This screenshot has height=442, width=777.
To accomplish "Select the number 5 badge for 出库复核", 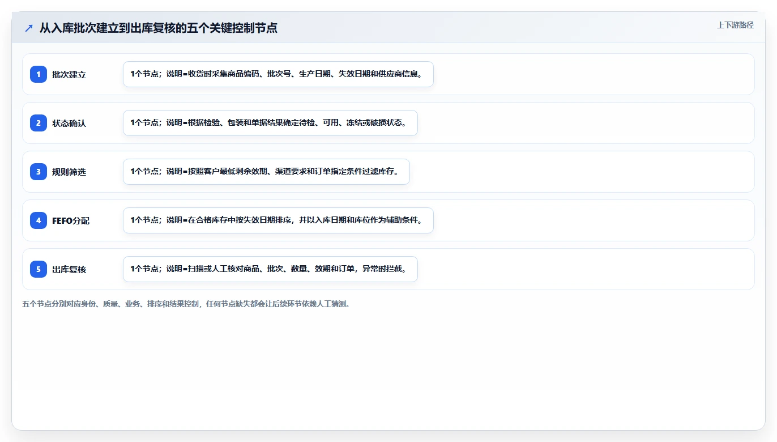I will 39,269.
